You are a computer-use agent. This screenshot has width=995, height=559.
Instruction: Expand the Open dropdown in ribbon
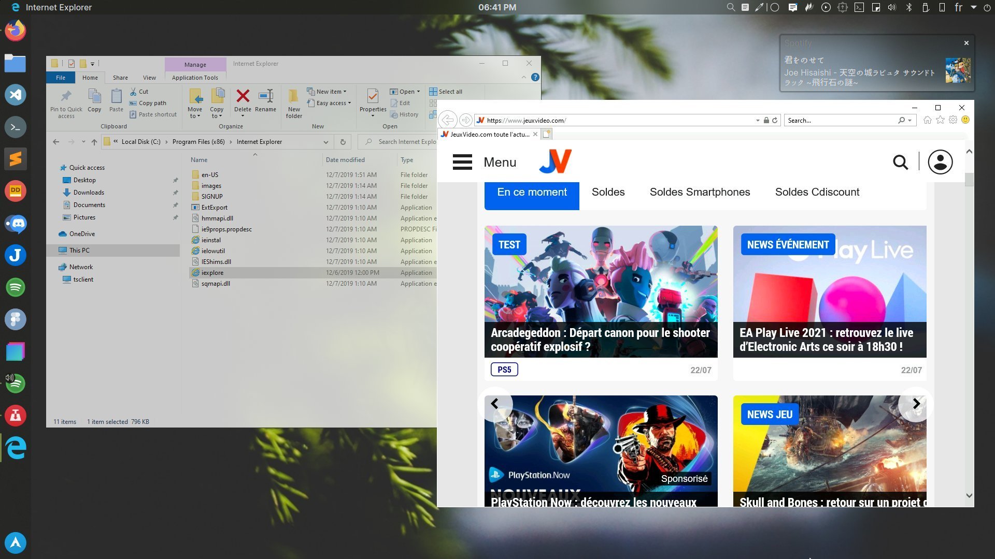tap(405, 92)
